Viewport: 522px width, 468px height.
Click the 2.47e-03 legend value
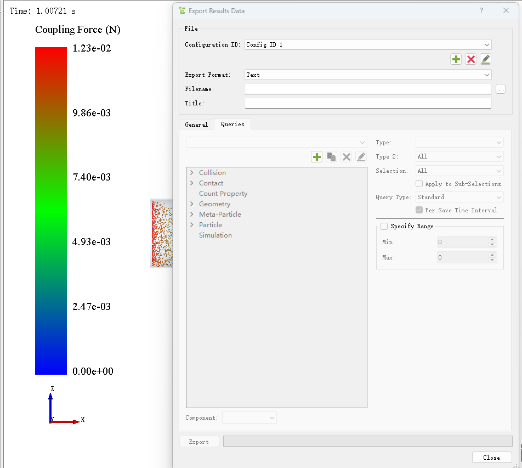click(x=92, y=307)
